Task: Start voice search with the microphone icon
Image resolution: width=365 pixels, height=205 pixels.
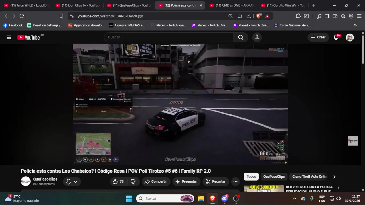Action: pos(257,37)
